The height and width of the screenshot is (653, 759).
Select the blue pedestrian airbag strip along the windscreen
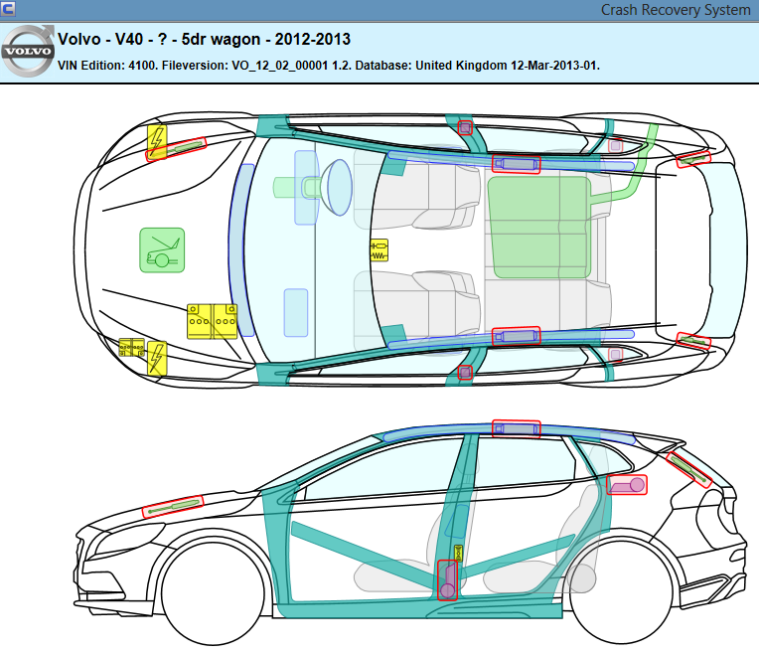(241, 250)
